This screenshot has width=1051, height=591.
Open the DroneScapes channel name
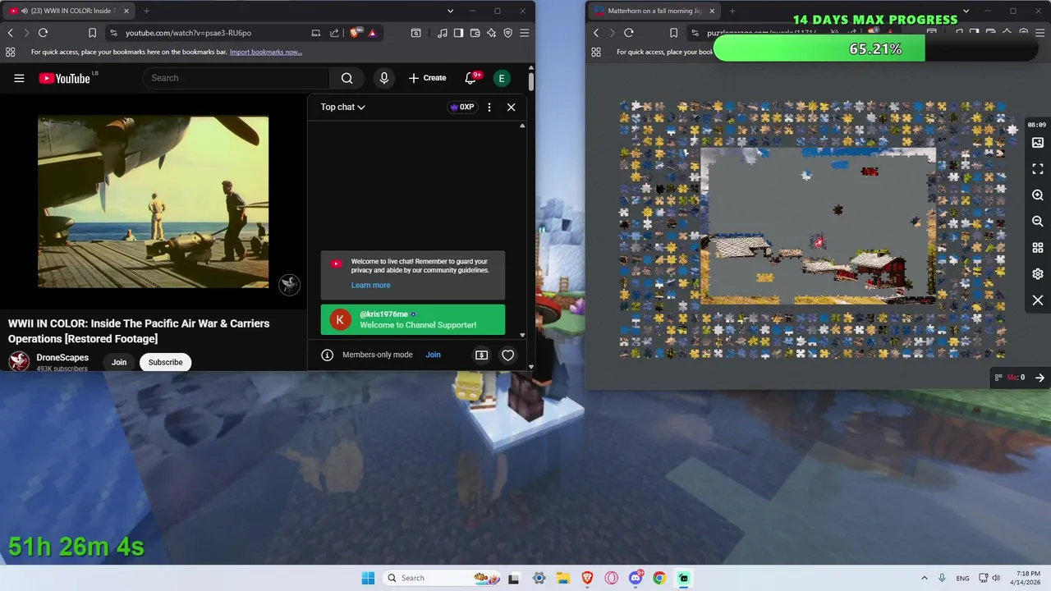click(62, 358)
